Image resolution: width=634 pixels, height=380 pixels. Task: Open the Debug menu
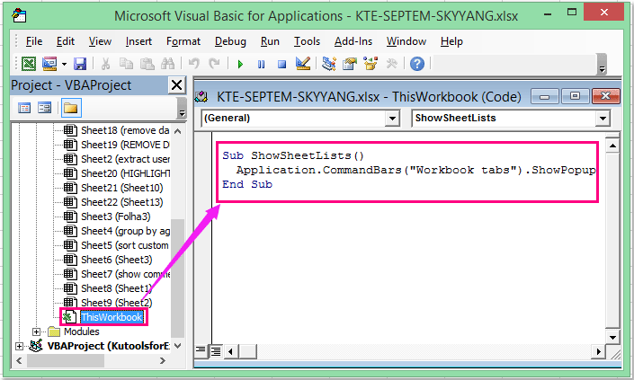[230, 41]
